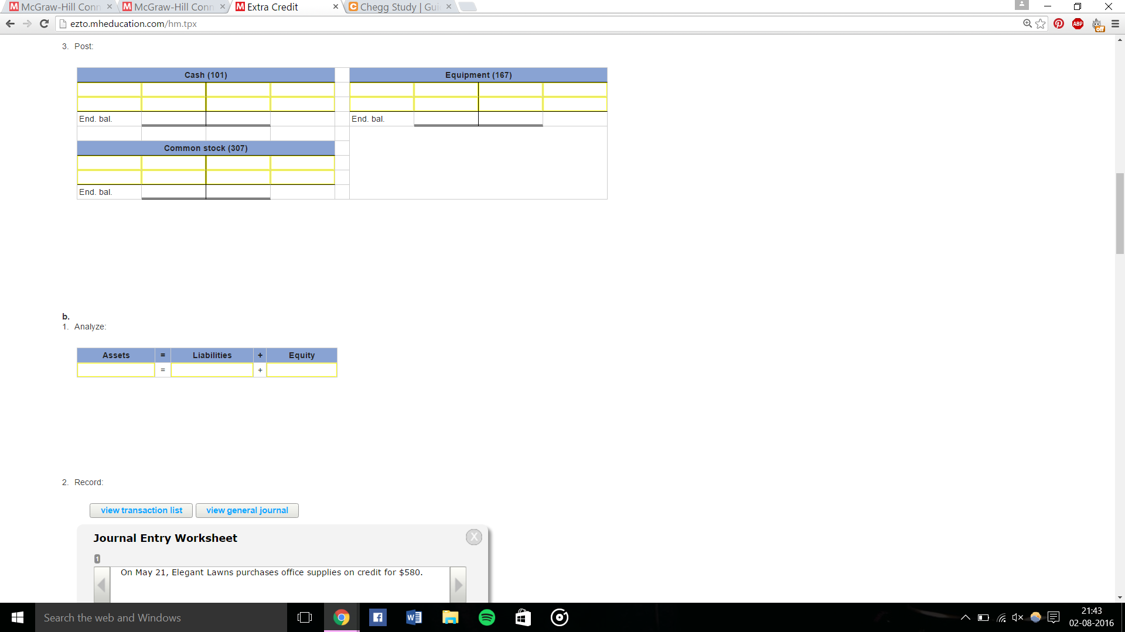
Task: Click the browser reload icon
Action: tap(44, 24)
